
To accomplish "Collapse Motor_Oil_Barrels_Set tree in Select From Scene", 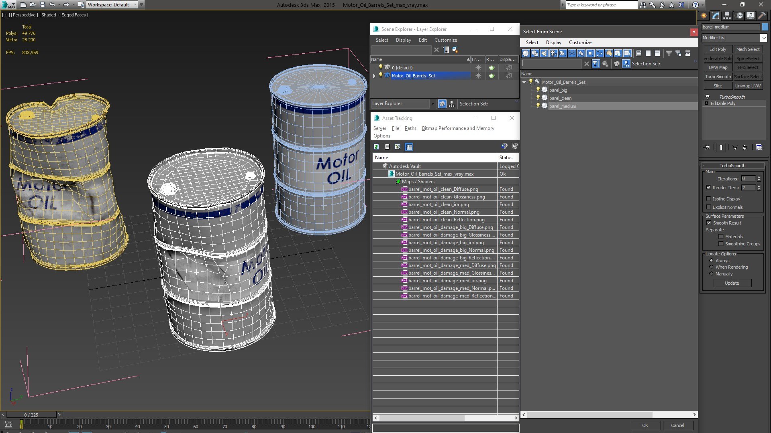I will [x=524, y=82].
